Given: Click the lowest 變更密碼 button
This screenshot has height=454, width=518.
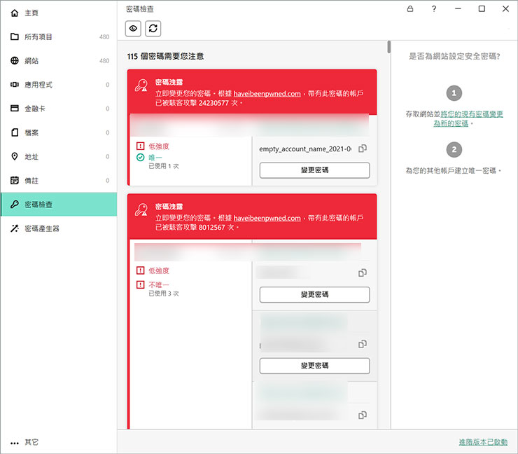Looking at the screenshot, I should (x=314, y=366).
